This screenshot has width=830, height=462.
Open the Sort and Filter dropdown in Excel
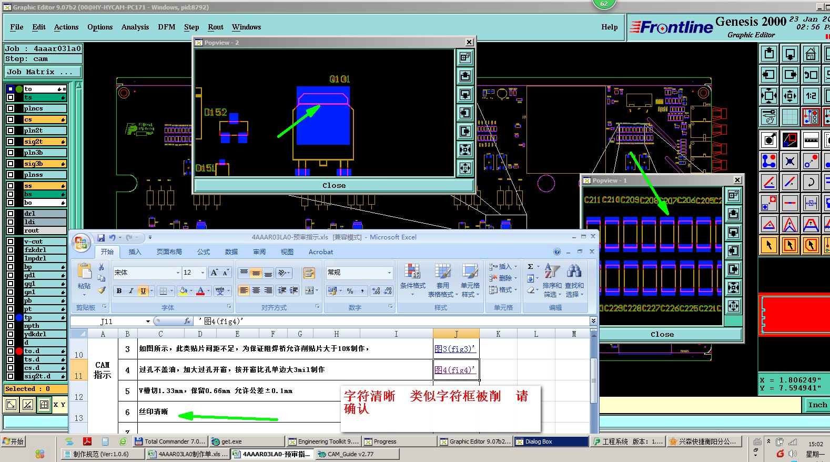tap(552, 281)
